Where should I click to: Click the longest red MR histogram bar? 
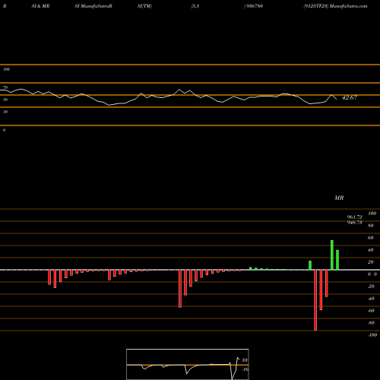pos(315,300)
